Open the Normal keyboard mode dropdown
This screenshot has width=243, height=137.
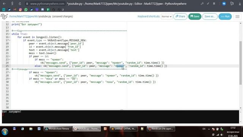167,16
